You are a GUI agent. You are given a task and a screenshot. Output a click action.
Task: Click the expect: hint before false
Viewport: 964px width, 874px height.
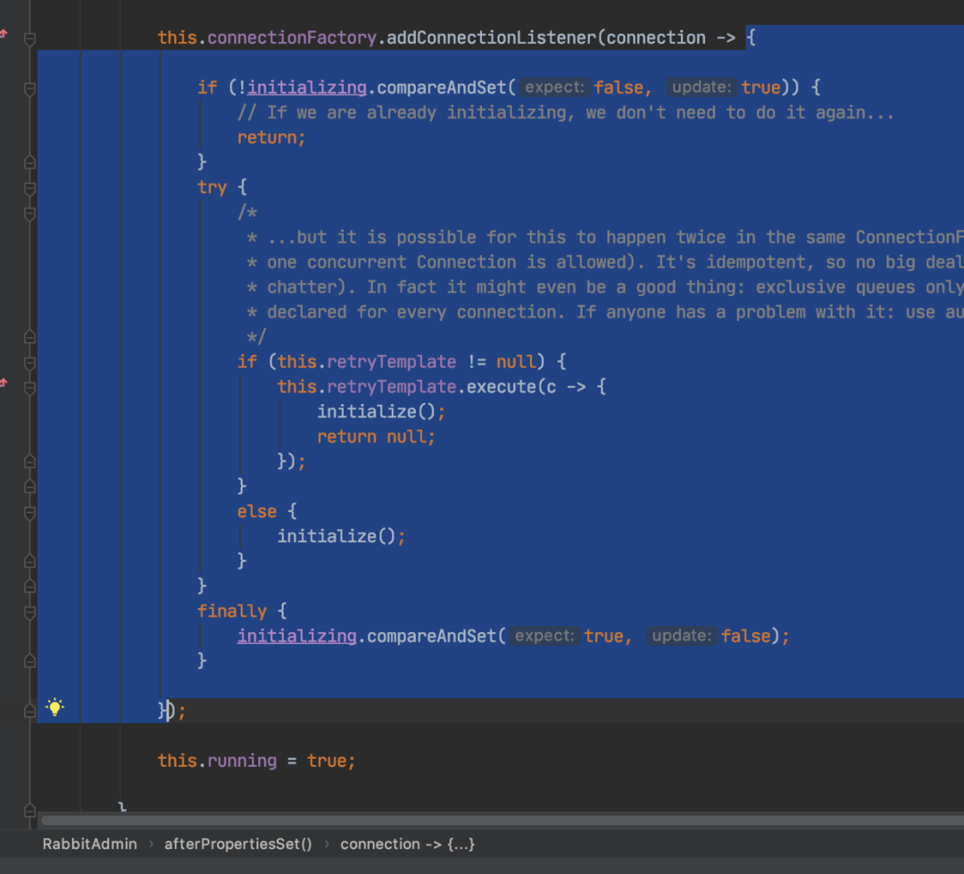[x=554, y=87]
